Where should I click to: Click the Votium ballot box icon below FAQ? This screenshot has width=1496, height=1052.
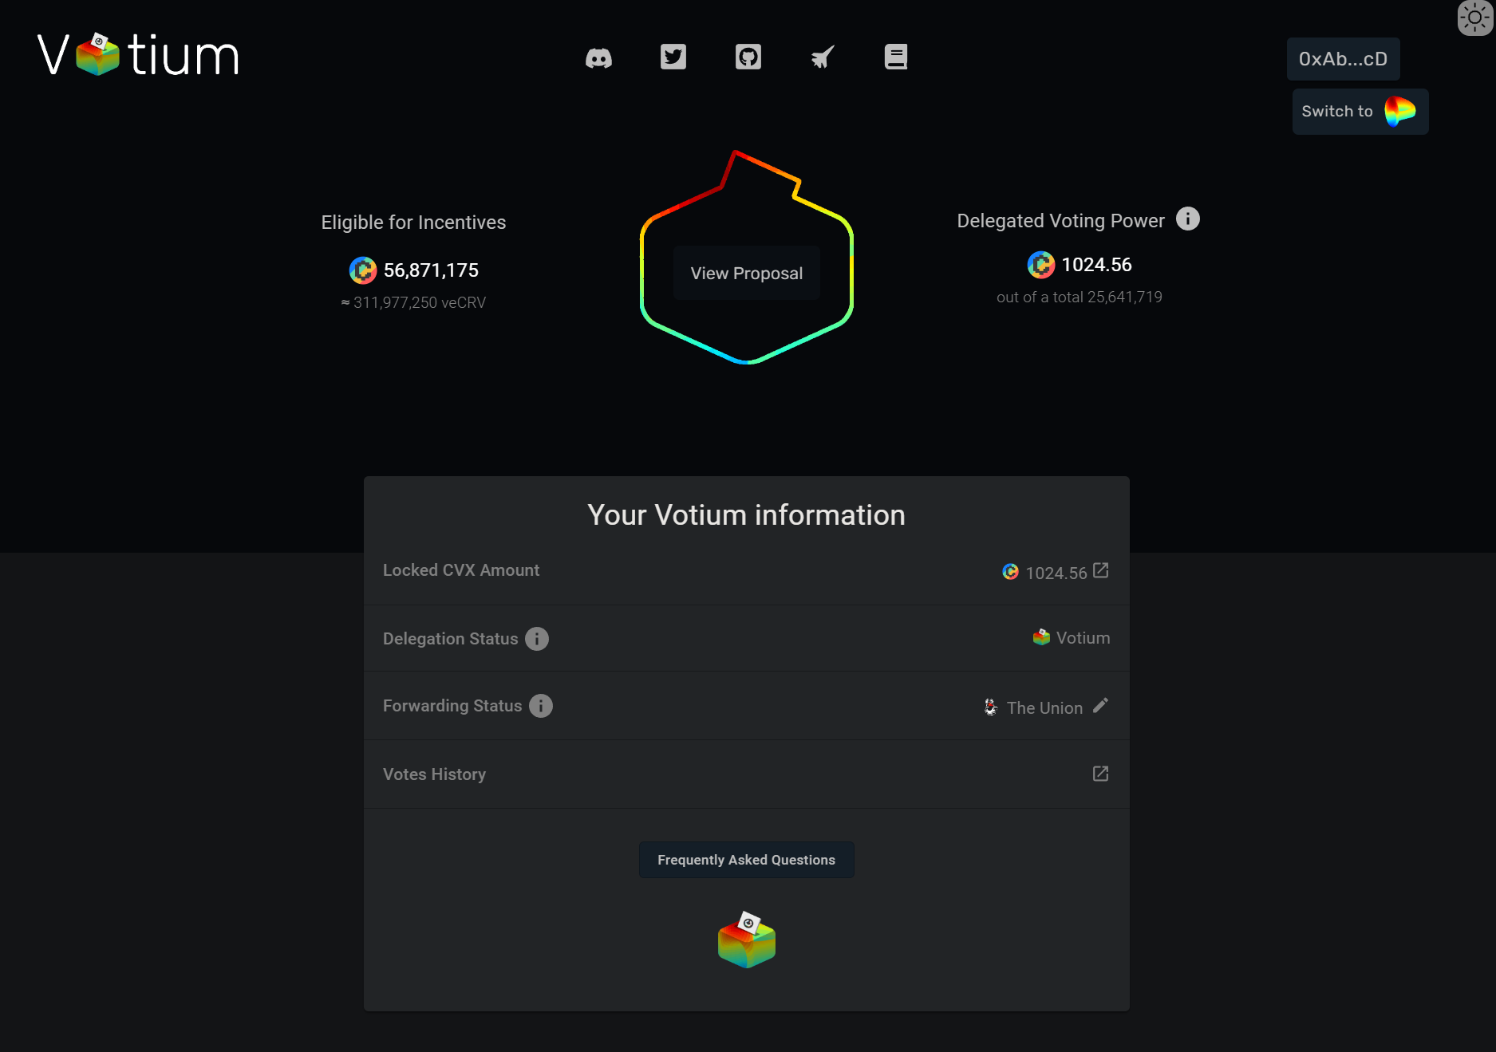coord(747,940)
